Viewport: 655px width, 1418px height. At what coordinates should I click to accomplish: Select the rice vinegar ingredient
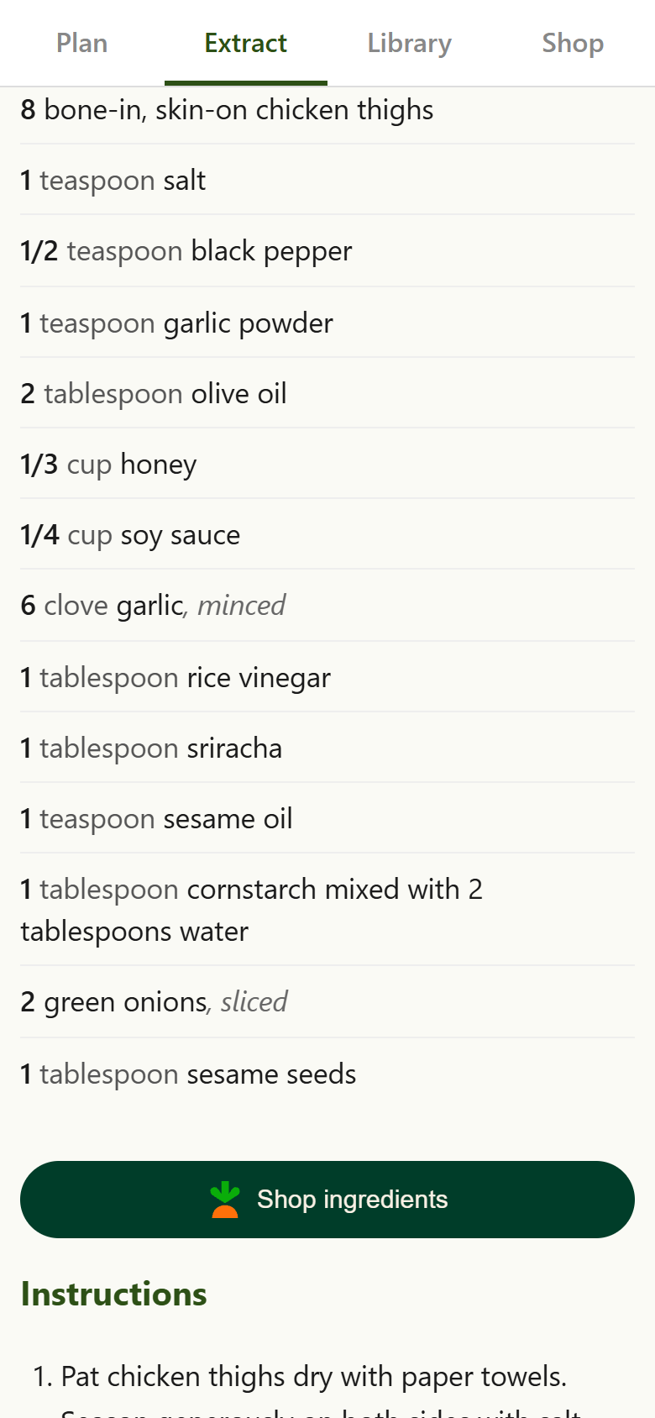(176, 678)
